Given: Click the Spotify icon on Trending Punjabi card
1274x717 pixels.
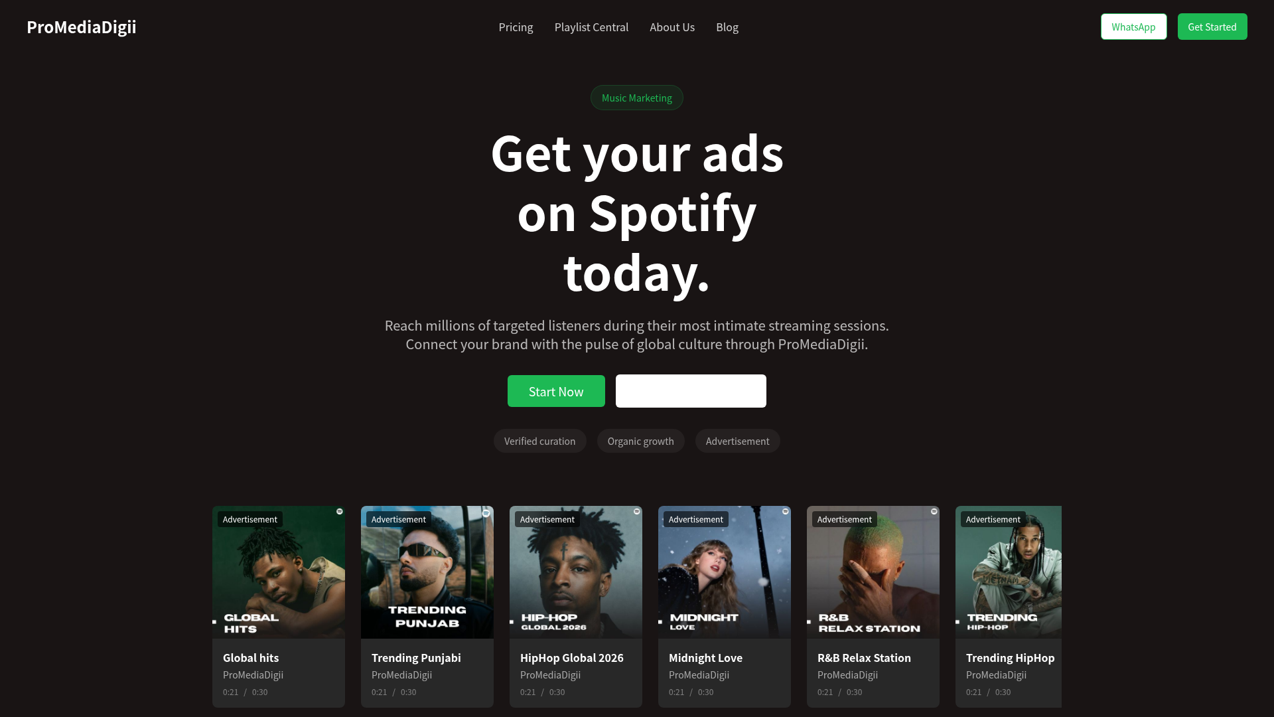Looking at the screenshot, I should click(x=486, y=513).
